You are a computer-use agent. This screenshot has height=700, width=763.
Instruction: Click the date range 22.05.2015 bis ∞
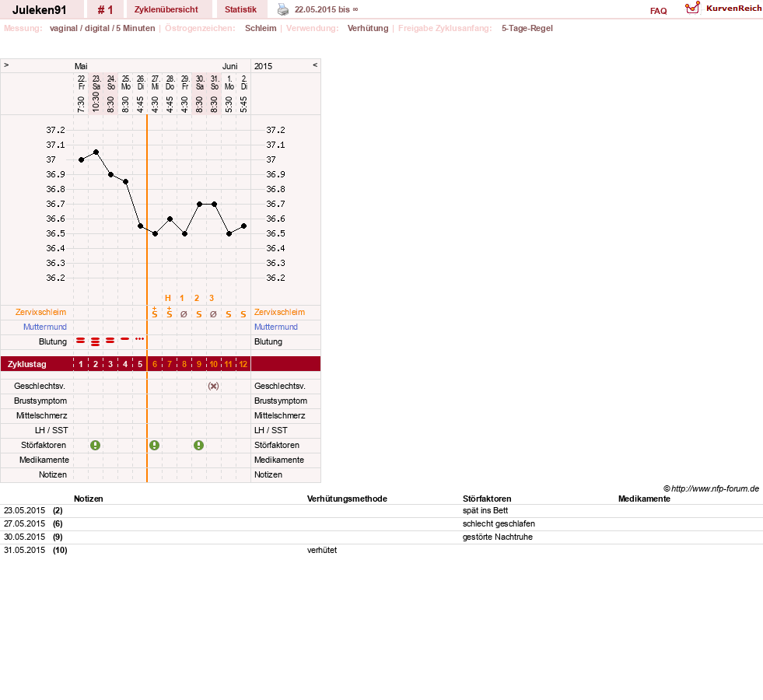click(326, 10)
